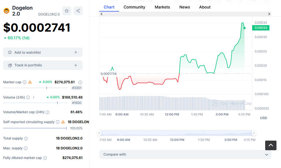Viewport: 281px width, 168px height.
Task: Expand Volume (24h) details with the chevron
Action: 34,97
